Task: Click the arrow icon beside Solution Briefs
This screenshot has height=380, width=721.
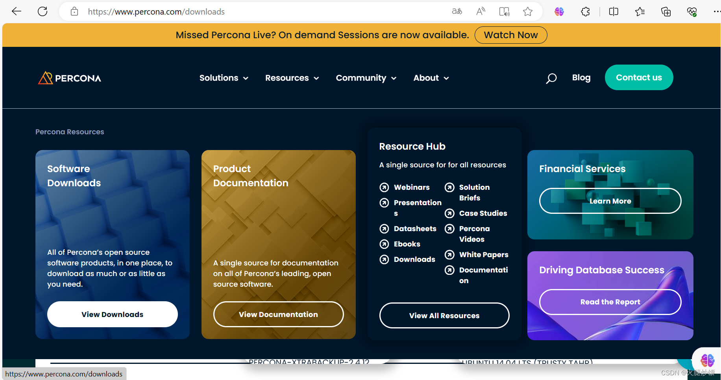Action: [x=449, y=187]
